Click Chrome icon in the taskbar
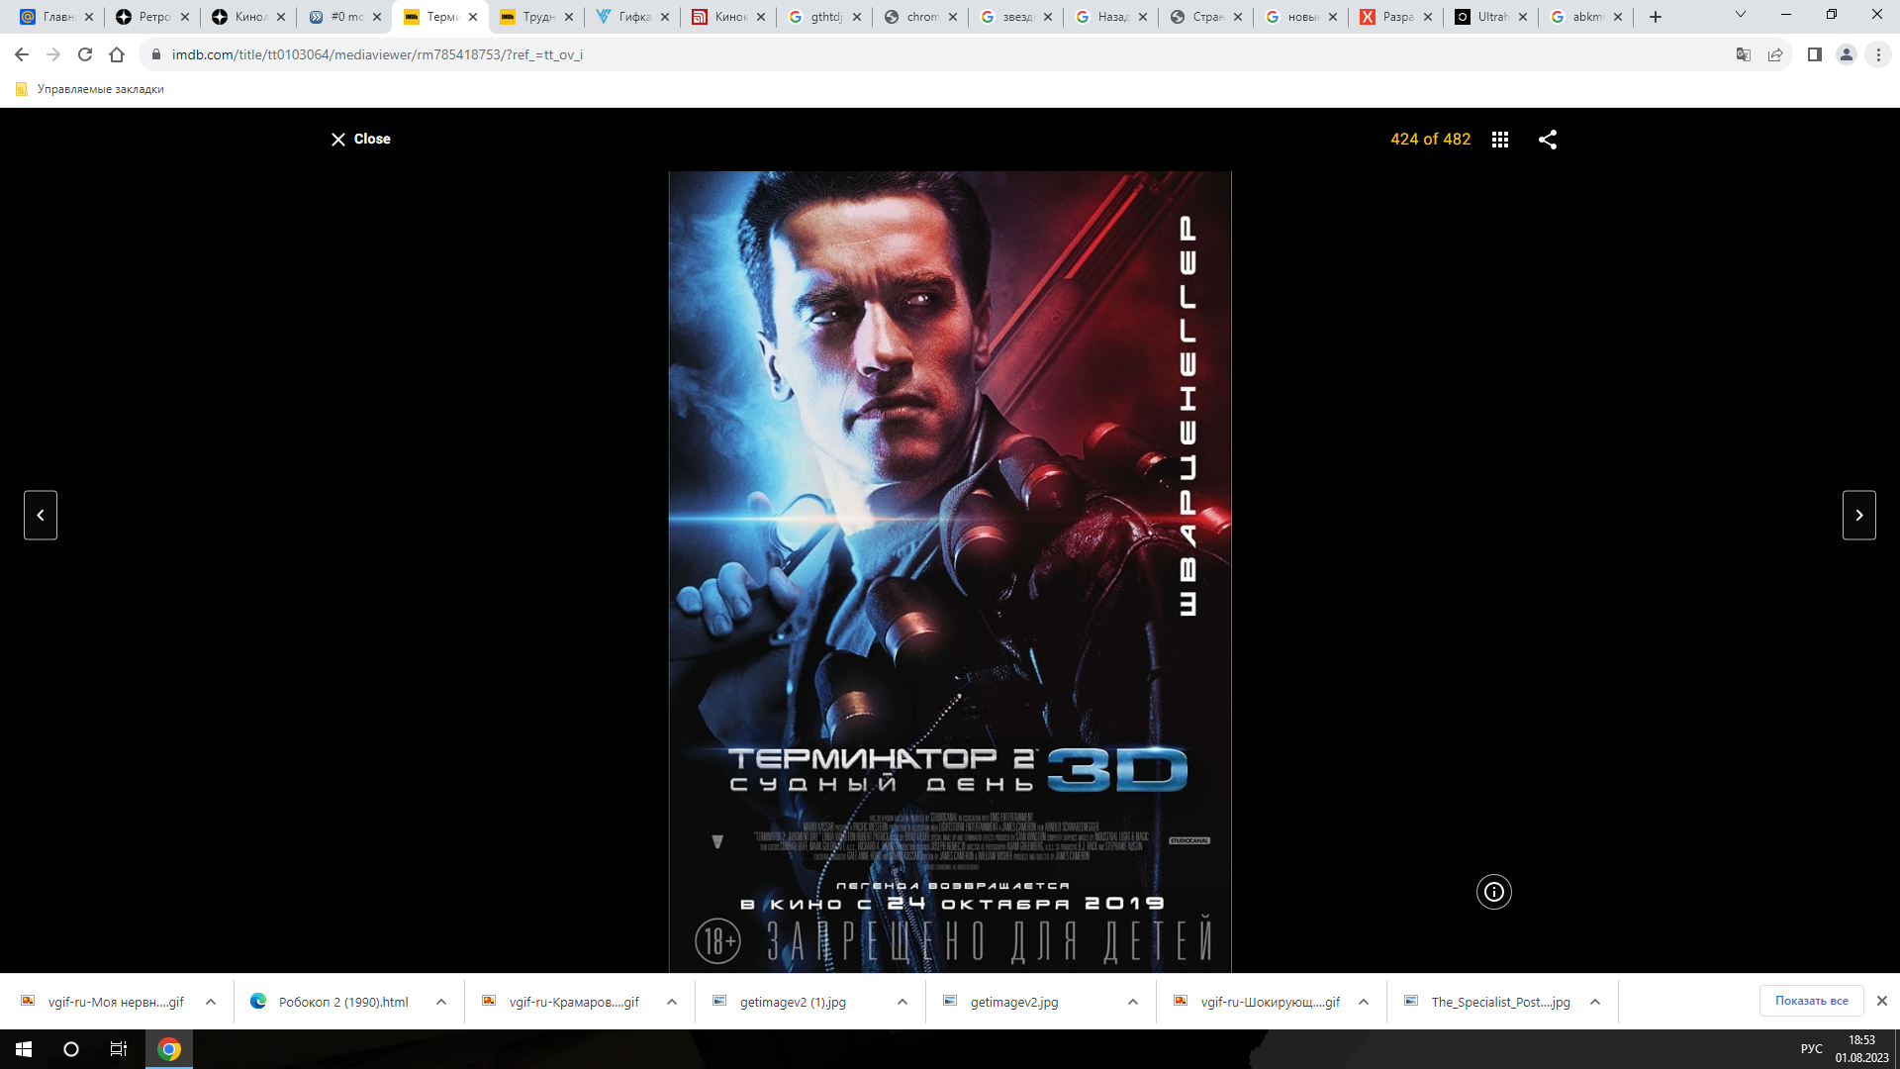The height and width of the screenshot is (1069, 1900). click(169, 1049)
